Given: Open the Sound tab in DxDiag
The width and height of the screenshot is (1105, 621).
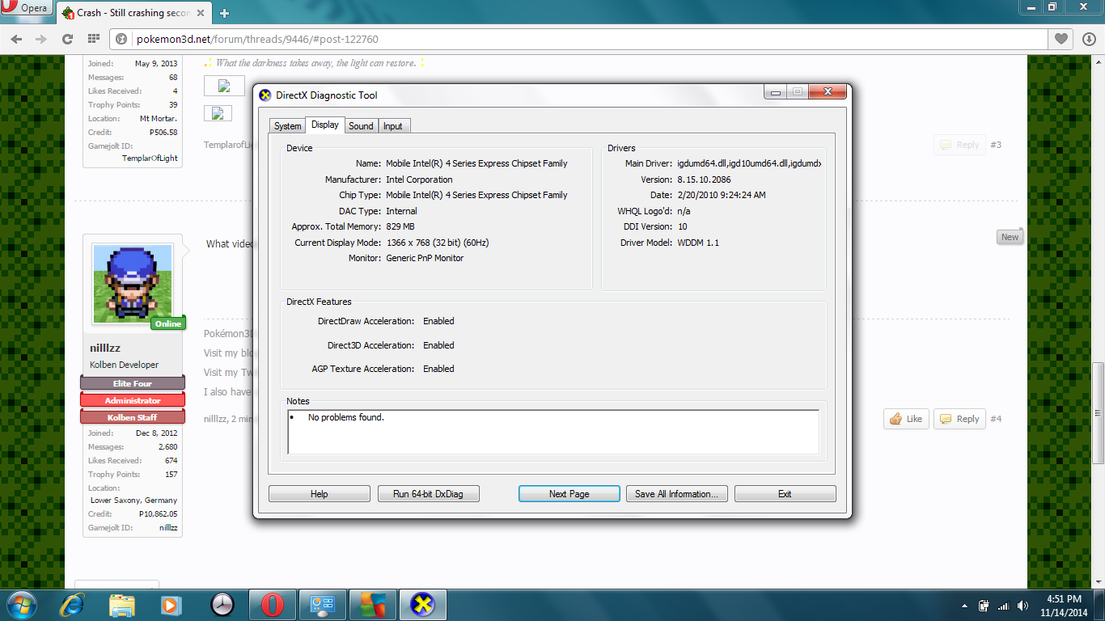Looking at the screenshot, I should 361,126.
